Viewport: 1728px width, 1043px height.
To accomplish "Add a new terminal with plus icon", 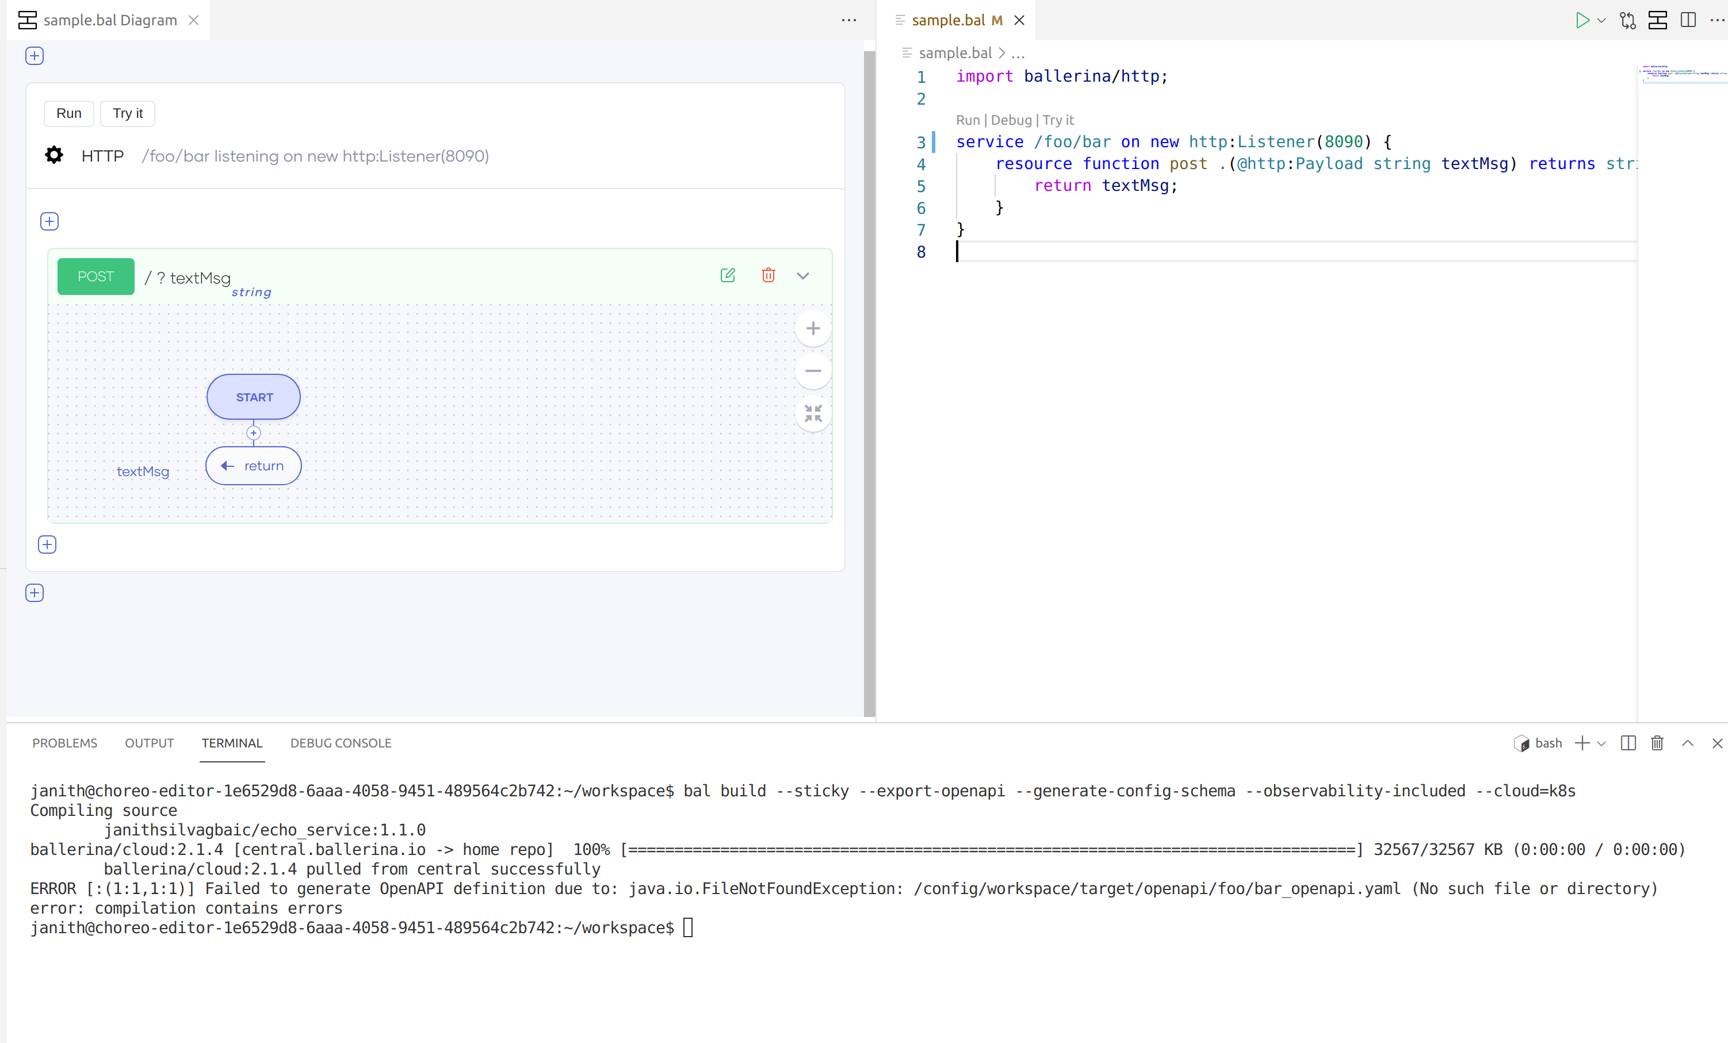I will (1582, 743).
